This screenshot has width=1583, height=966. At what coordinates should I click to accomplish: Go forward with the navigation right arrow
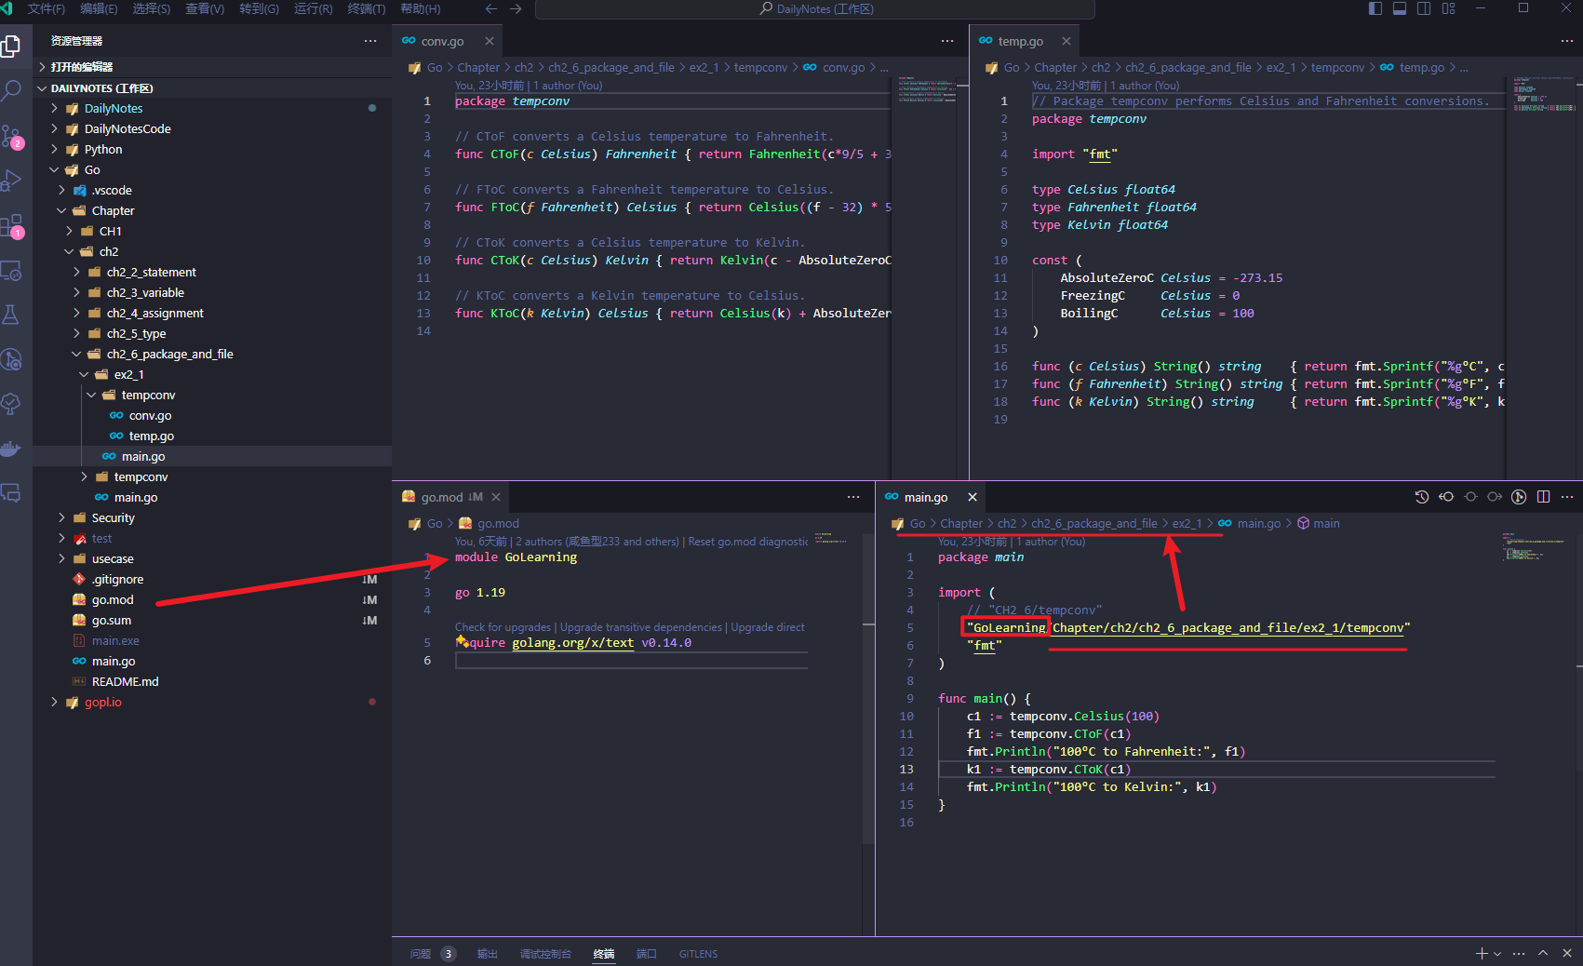coord(516,8)
